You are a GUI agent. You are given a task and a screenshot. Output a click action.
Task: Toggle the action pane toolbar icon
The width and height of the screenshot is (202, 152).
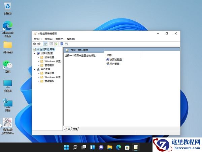click(66, 44)
